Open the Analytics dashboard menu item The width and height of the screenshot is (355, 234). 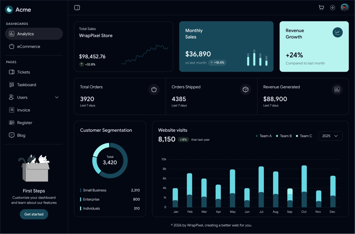[x=34, y=34]
